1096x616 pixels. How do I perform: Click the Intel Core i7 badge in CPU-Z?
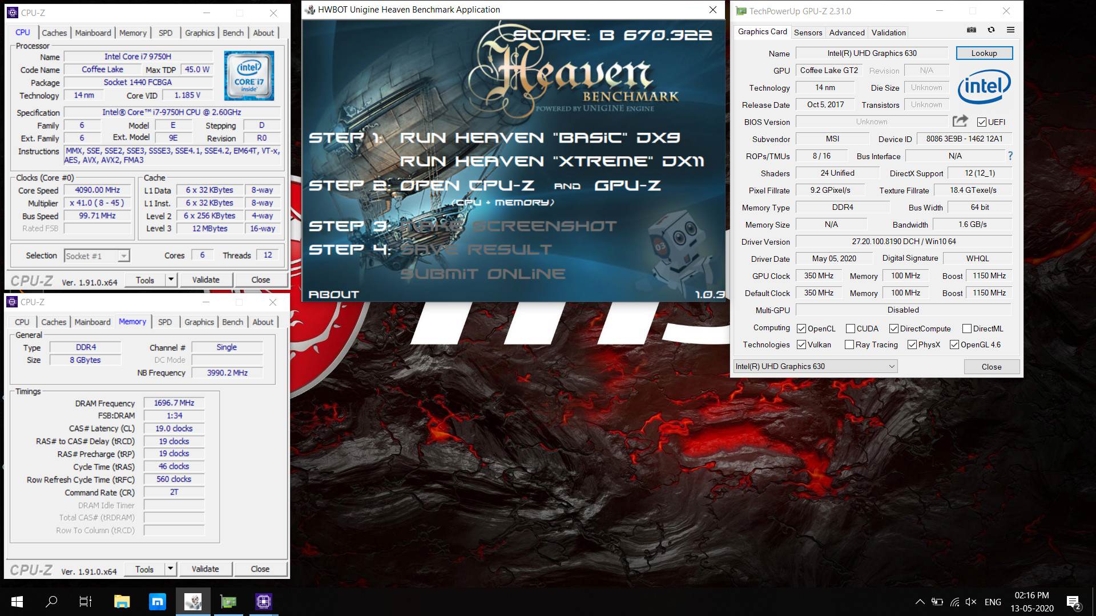[x=249, y=76]
